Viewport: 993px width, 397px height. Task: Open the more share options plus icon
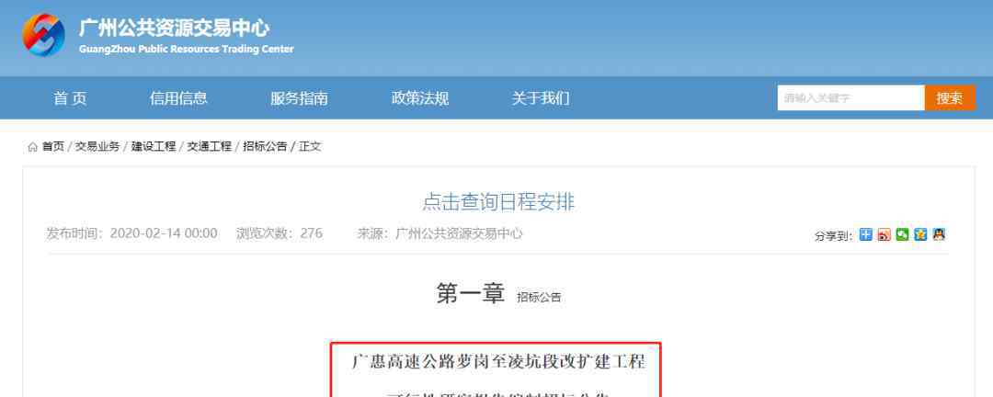(x=866, y=234)
